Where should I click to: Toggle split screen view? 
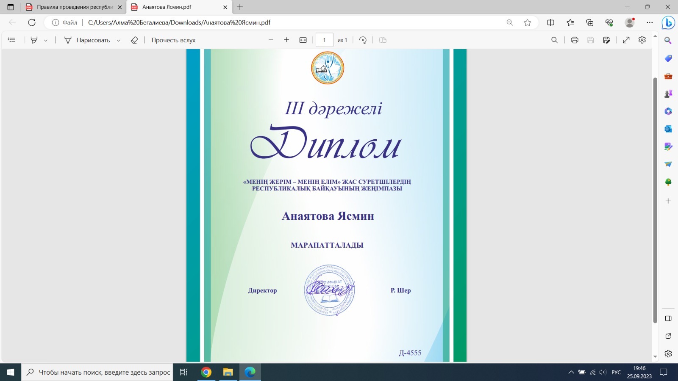pos(550,22)
